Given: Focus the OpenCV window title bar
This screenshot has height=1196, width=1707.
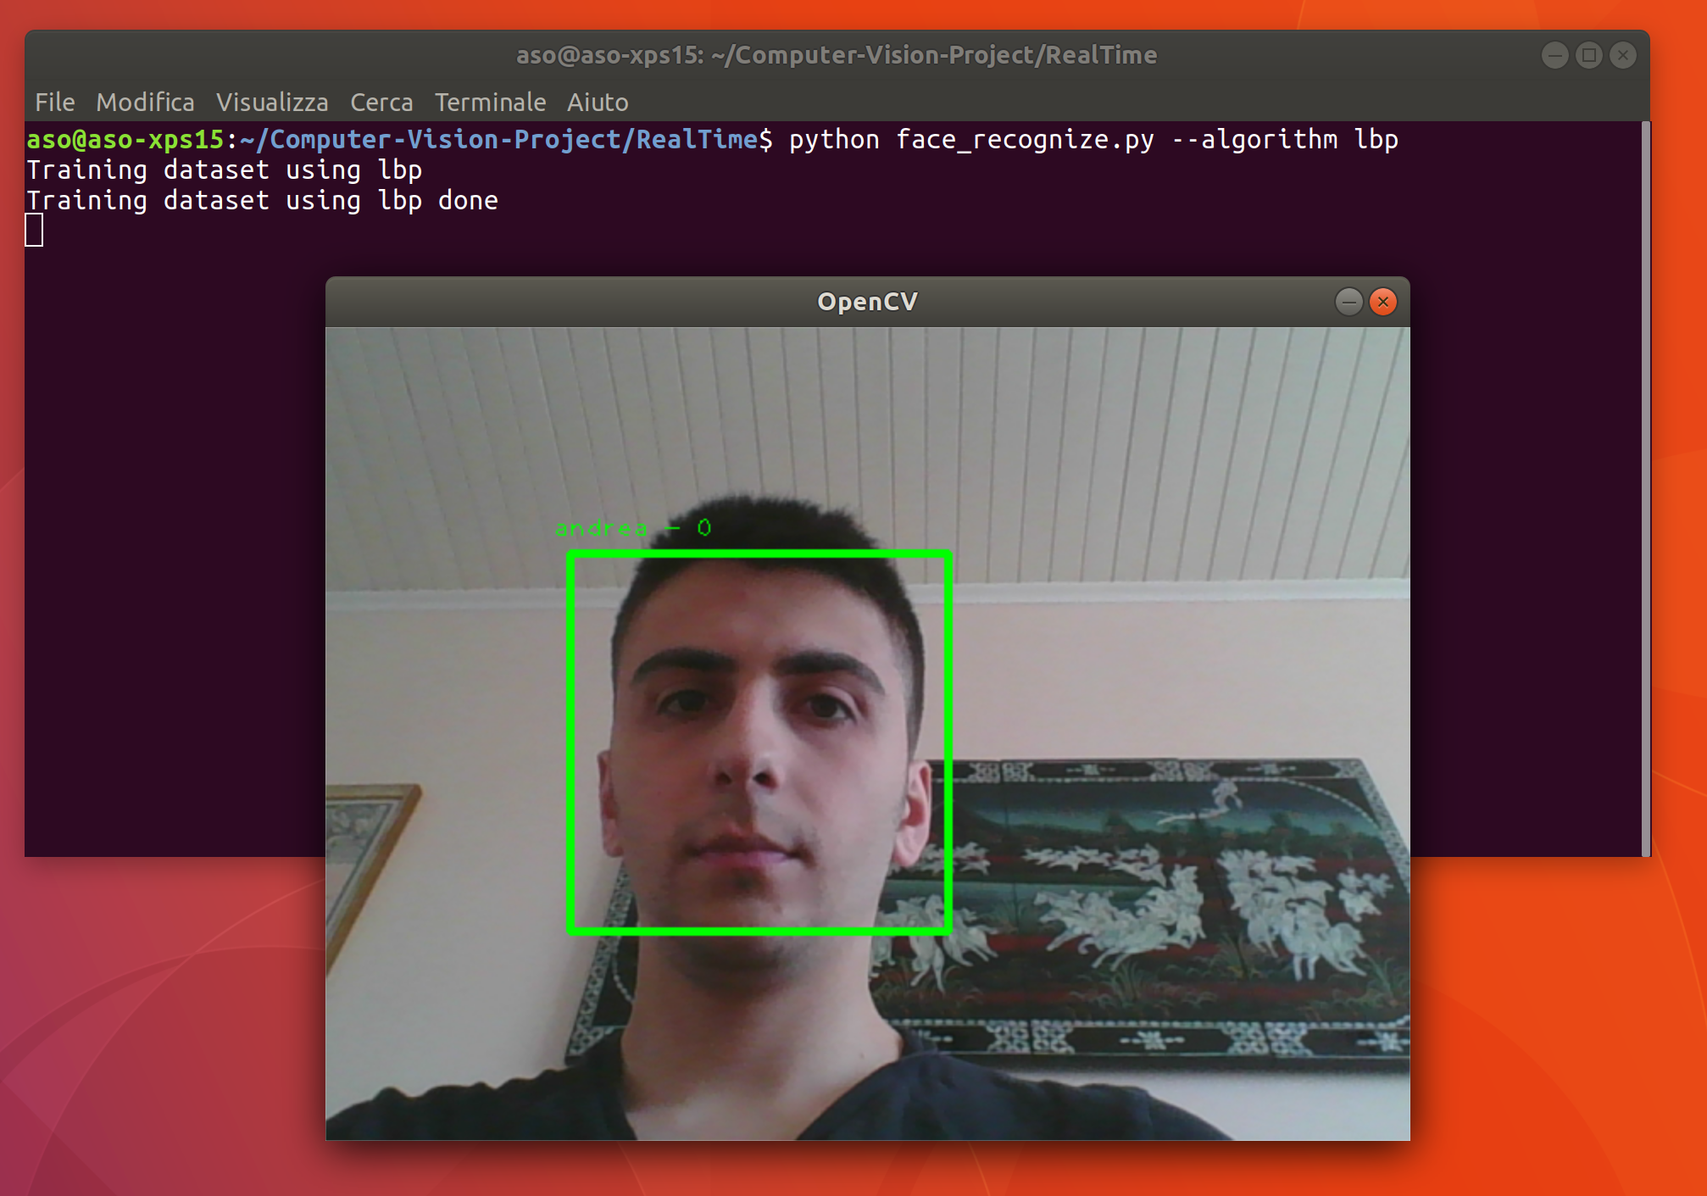Looking at the screenshot, I should click(866, 302).
